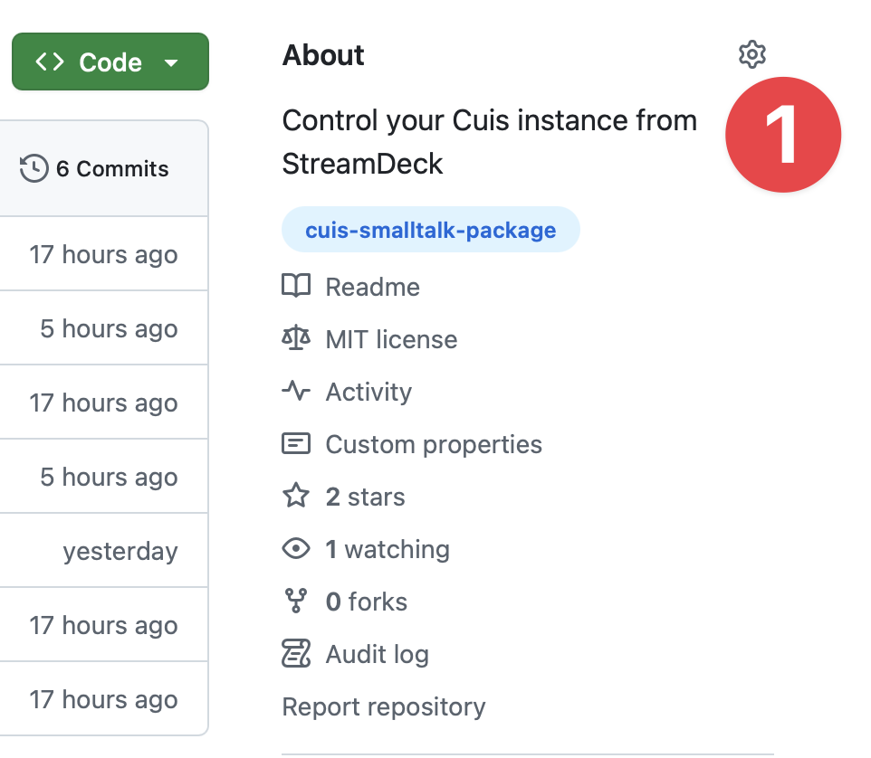Screen dimensions: 871x758
Task: Open the MIT license link
Action: 369,339
